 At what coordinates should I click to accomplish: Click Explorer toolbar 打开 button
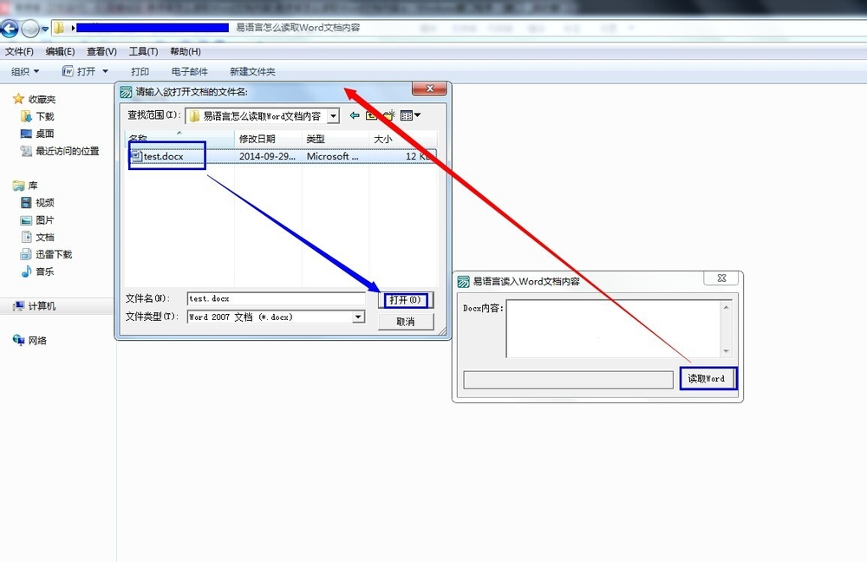click(x=79, y=71)
